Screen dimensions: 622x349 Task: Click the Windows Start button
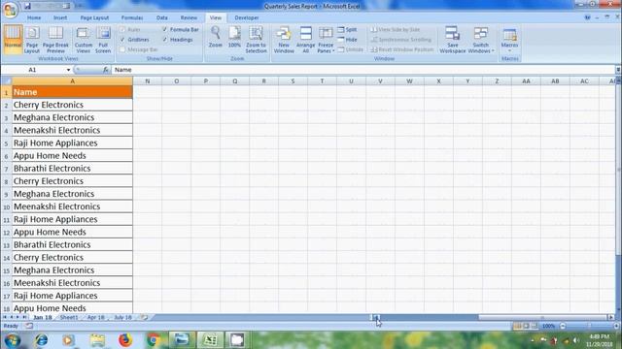(12, 340)
